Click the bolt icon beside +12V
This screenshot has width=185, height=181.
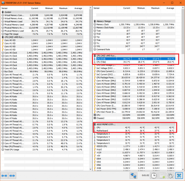pyautogui.click(x=95, y=153)
